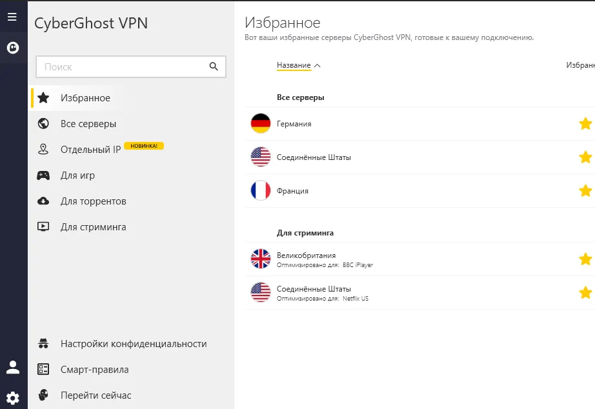
Task: Open Для стриминга in the sidebar
Action: coord(93,227)
